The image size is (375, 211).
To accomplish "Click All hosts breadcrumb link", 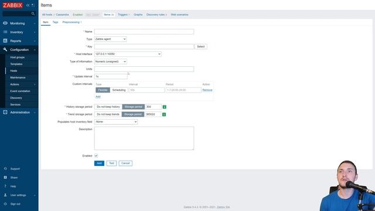I will (47, 15).
